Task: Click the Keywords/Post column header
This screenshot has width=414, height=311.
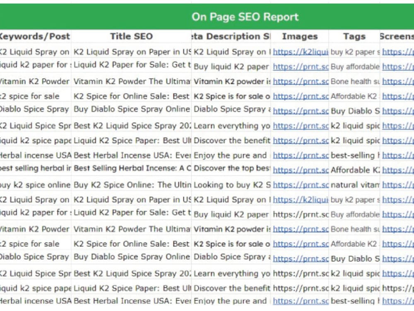Action: (35, 36)
